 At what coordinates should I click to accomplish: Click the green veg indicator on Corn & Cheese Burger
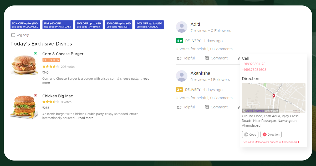pos(35,53)
